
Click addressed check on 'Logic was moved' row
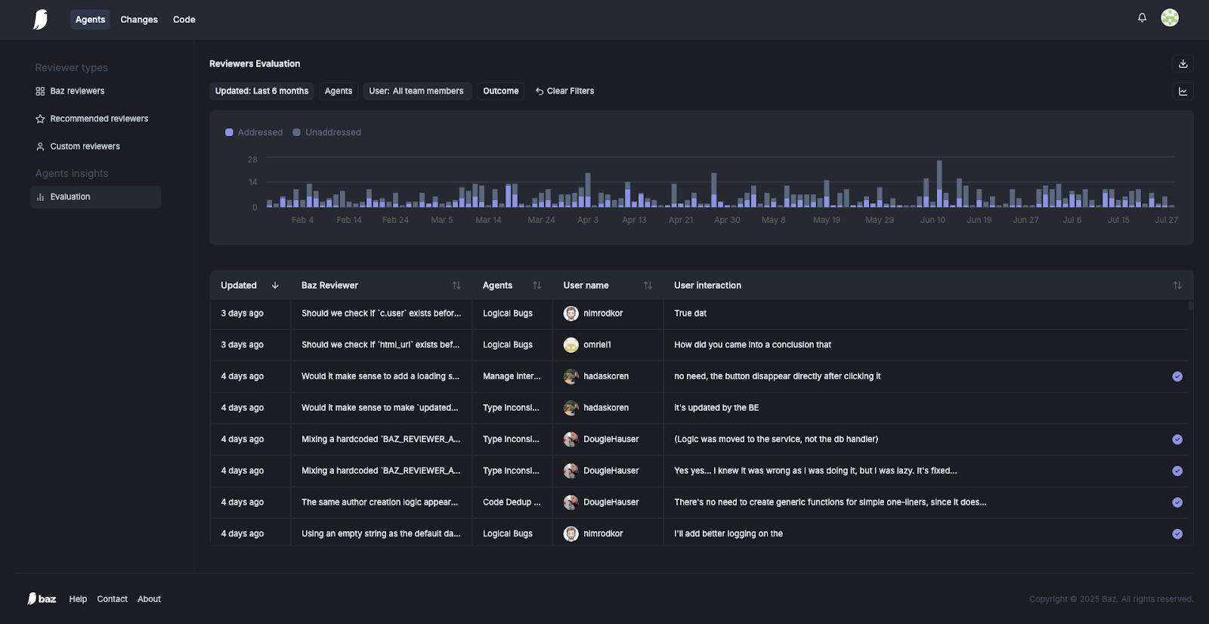pyautogui.click(x=1177, y=440)
